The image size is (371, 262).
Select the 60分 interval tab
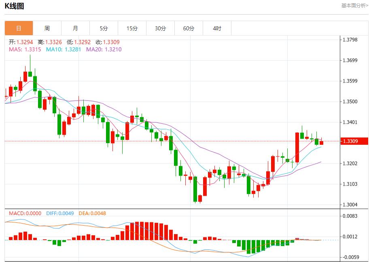coord(189,28)
